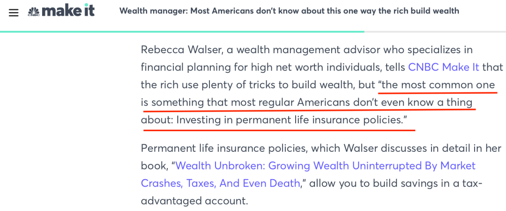Click the grey unfilled end of the progress bar
The height and width of the screenshot is (211, 506).
click(435, 32)
